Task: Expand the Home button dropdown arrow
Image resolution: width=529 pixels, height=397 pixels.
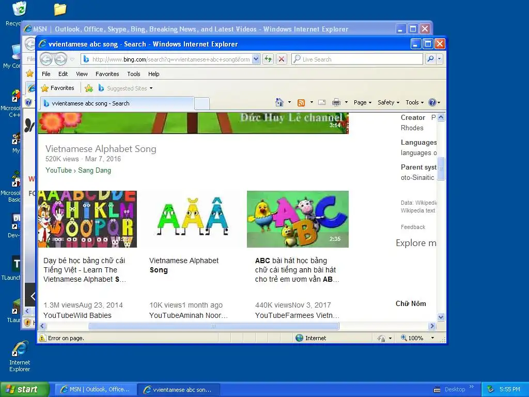Action: pos(289,102)
